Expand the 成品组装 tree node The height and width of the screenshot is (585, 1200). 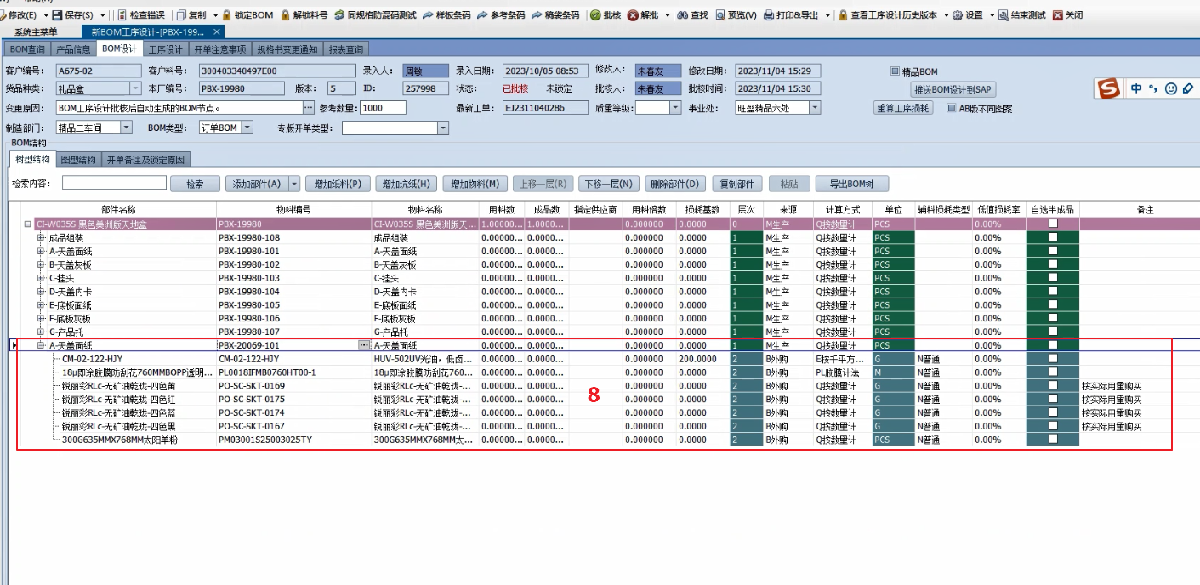click(41, 237)
